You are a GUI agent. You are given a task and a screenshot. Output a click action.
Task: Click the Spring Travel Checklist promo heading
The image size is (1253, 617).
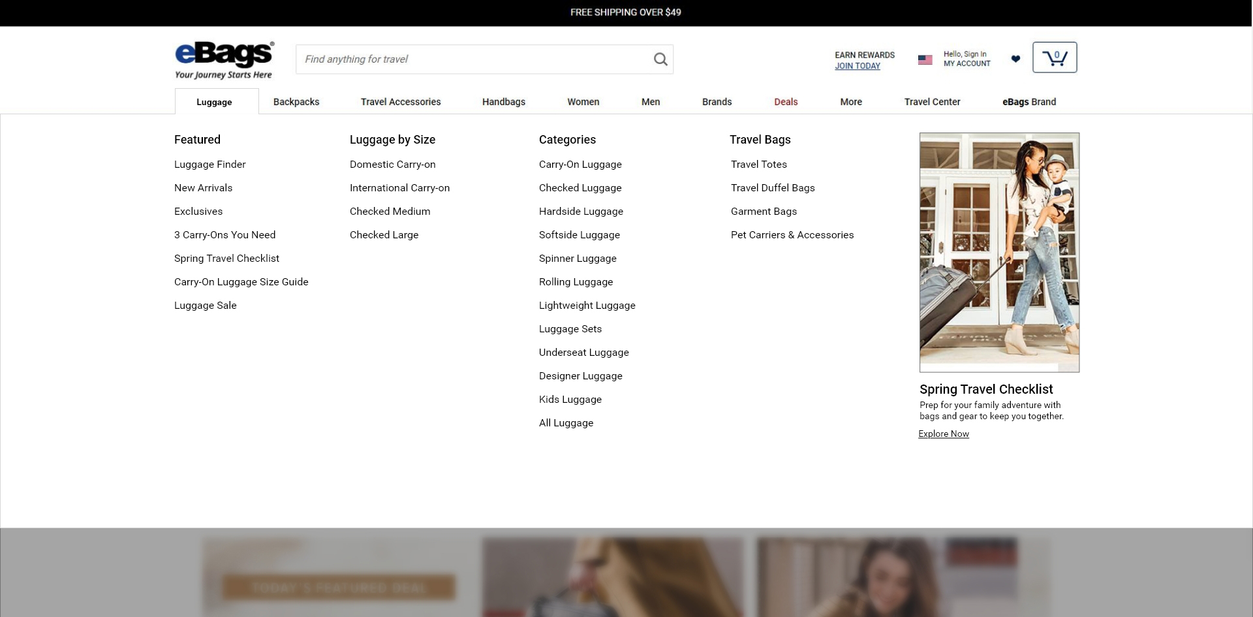(986, 390)
